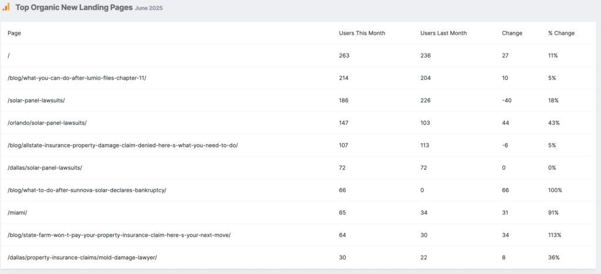Click the 263 users value for homepage
This screenshot has height=274, width=601.
344,56
